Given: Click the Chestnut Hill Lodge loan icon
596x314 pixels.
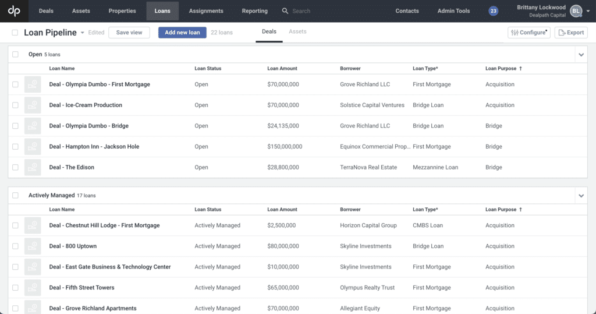Looking at the screenshot, I should click(x=33, y=225).
